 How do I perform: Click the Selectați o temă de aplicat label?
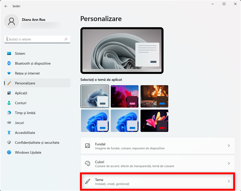(101, 80)
